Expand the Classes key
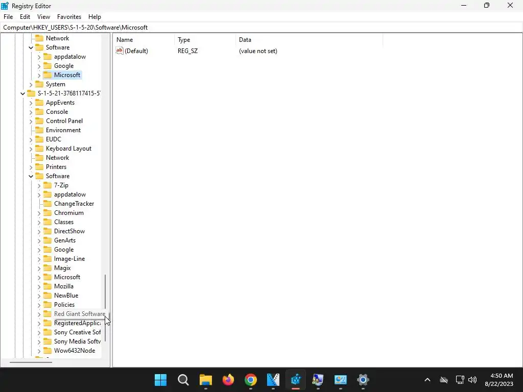Screen dimensions: 523x392 (39, 223)
